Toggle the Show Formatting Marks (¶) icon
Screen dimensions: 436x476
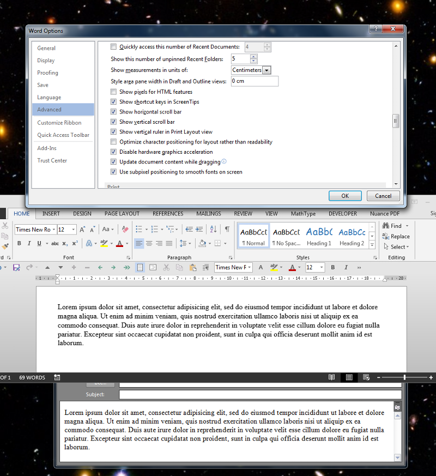click(227, 229)
